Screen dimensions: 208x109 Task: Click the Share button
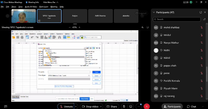tap(112, 106)
